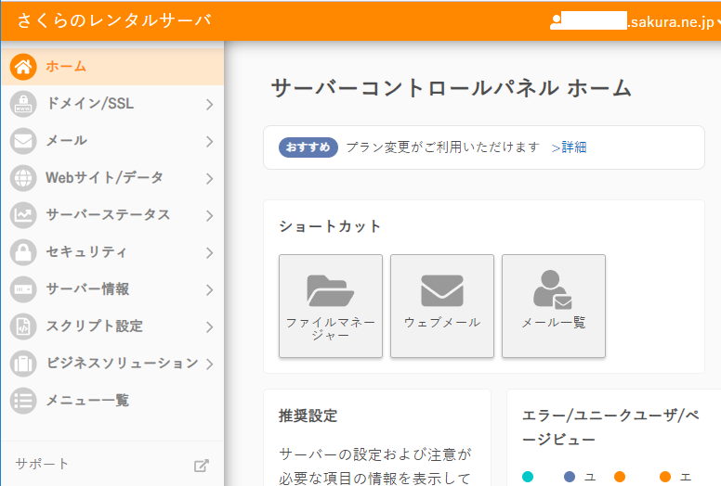The height and width of the screenshot is (486, 721).
Task: Click the さくらのレンタルサーバ header title
Action: pos(113,20)
